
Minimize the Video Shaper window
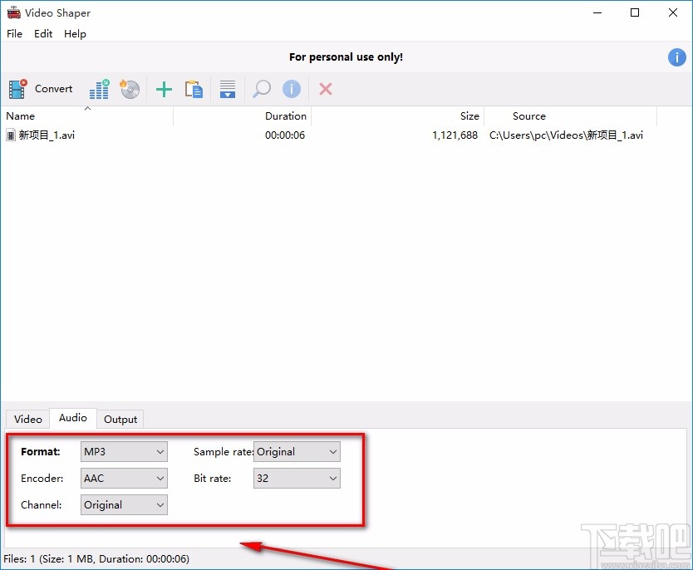(597, 12)
